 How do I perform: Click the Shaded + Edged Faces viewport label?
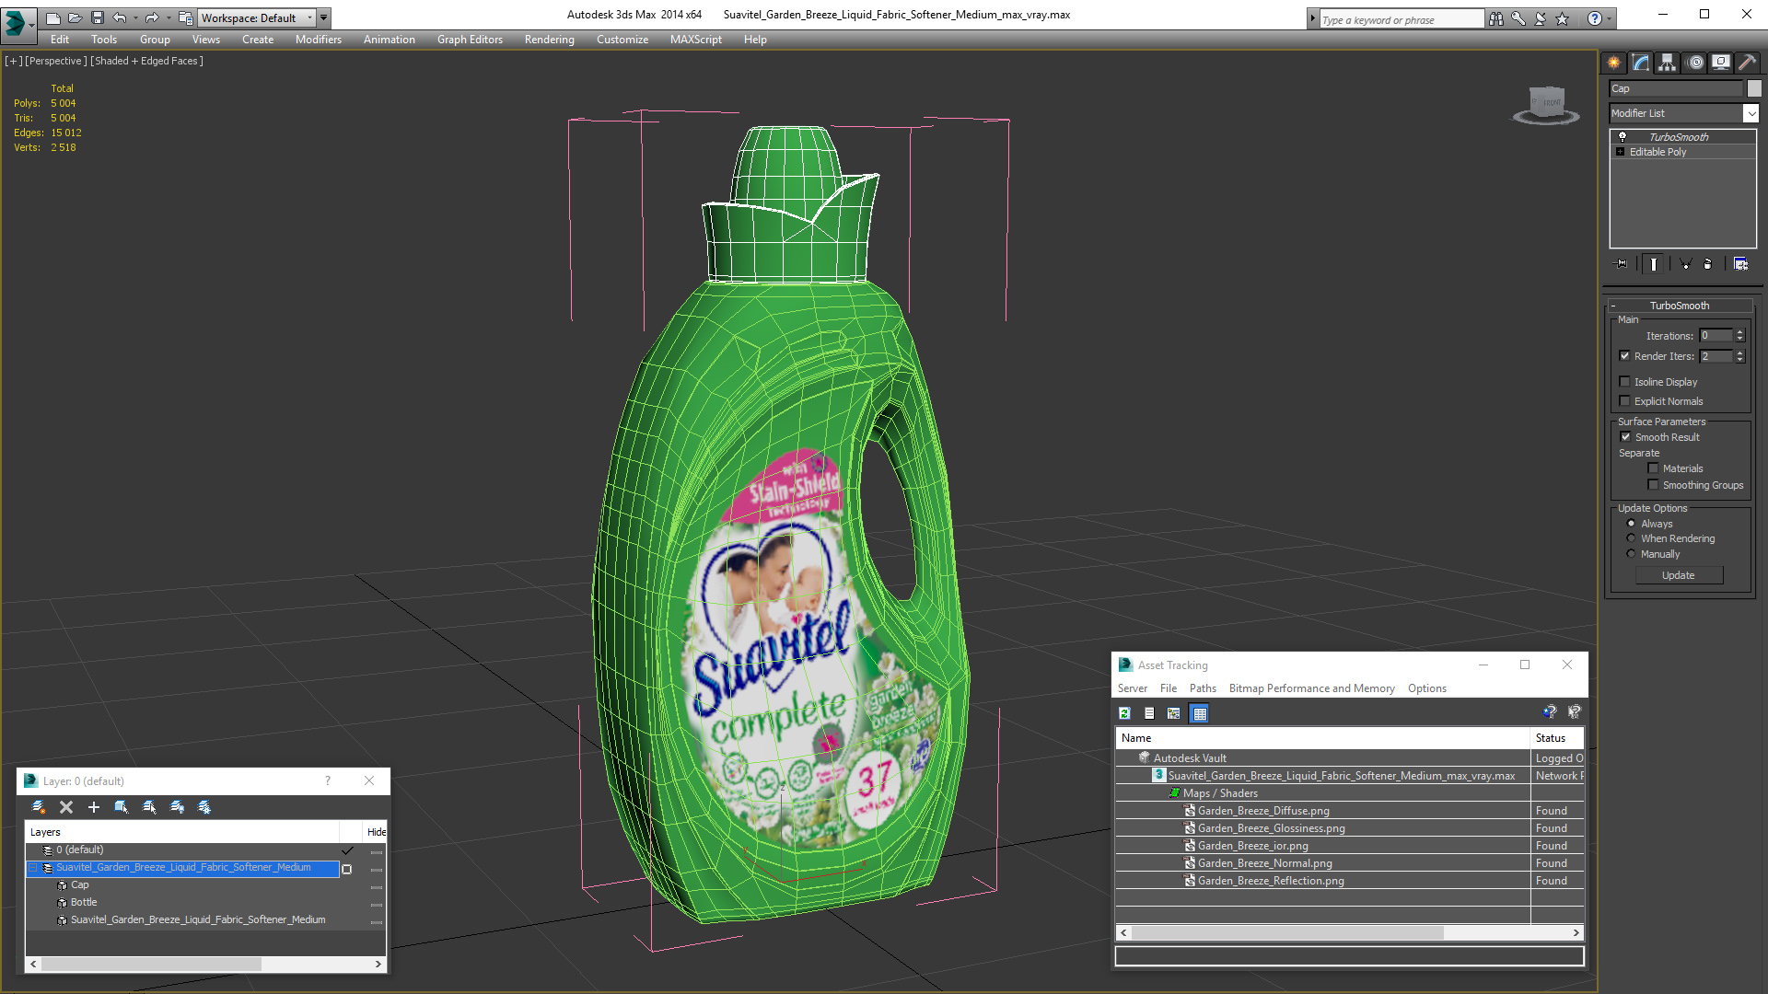(x=147, y=61)
